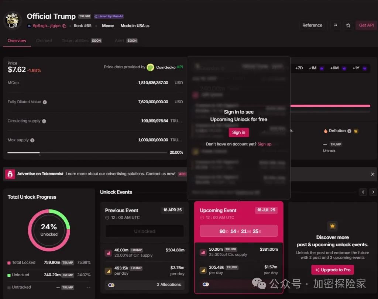Screen dimensions: 378x299
Task: Click the circulating supply 20.00% progress bar
Action: point(87,153)
